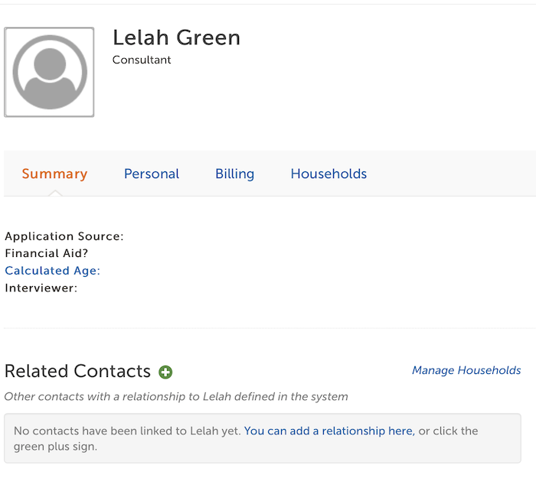Screen dimensions: 536x478
Task: Open the Manage Households link
Action: (466, 370)
